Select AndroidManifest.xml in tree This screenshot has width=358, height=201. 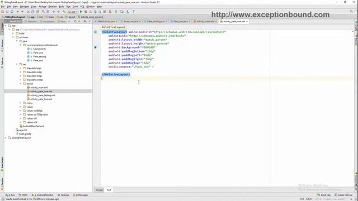[33, 126]
